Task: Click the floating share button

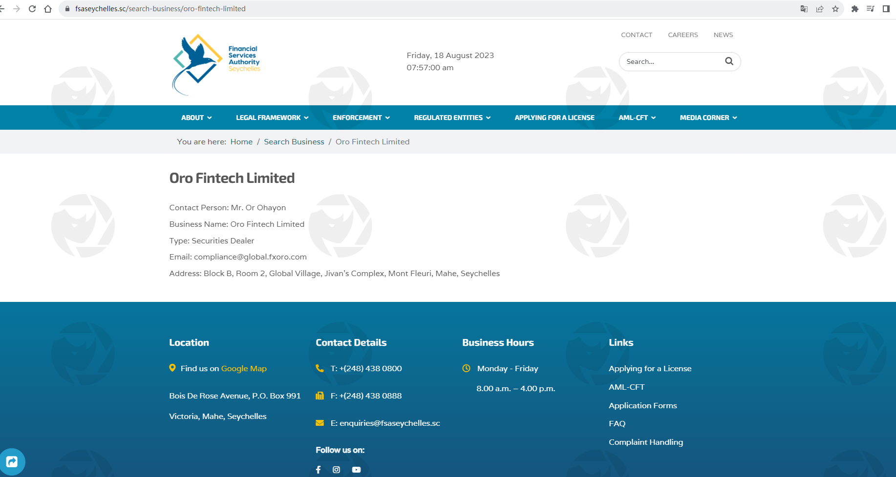Action: [x=12, y=461]
